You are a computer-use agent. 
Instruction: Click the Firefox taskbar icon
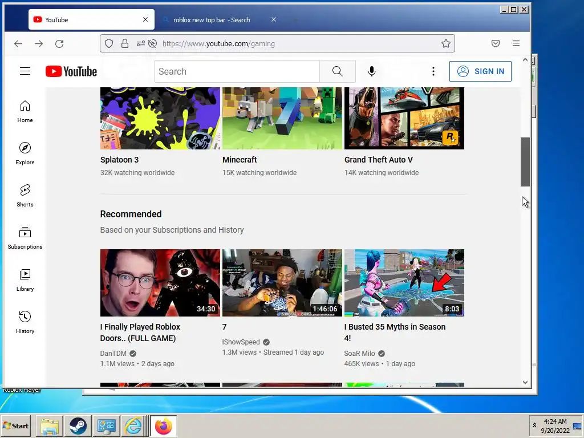(164, 425)
